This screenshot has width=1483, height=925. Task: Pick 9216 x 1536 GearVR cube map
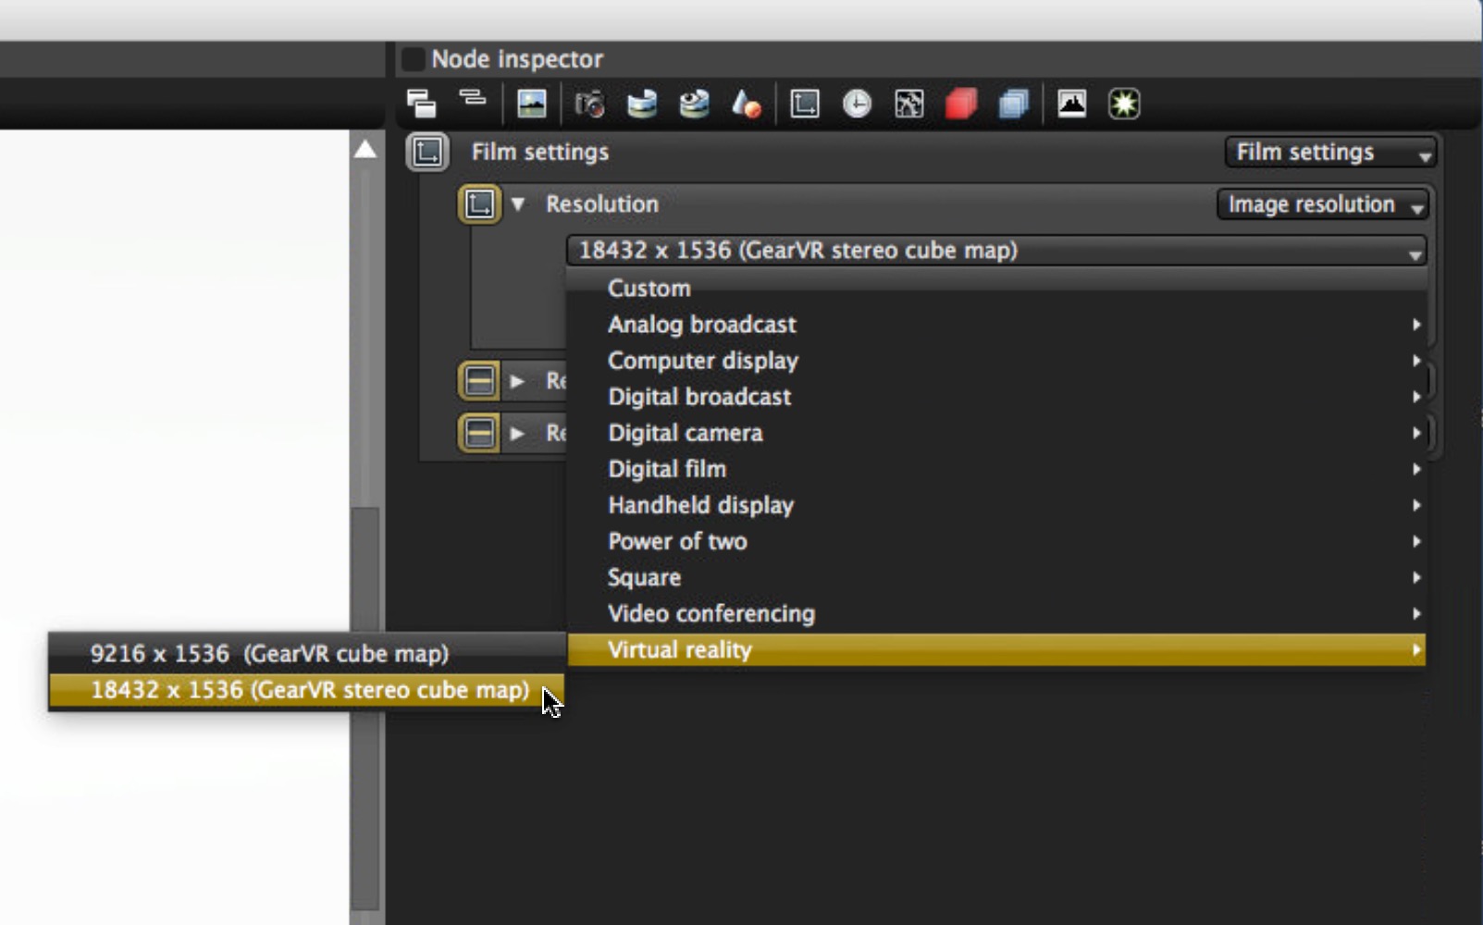(x=306, y=653)
